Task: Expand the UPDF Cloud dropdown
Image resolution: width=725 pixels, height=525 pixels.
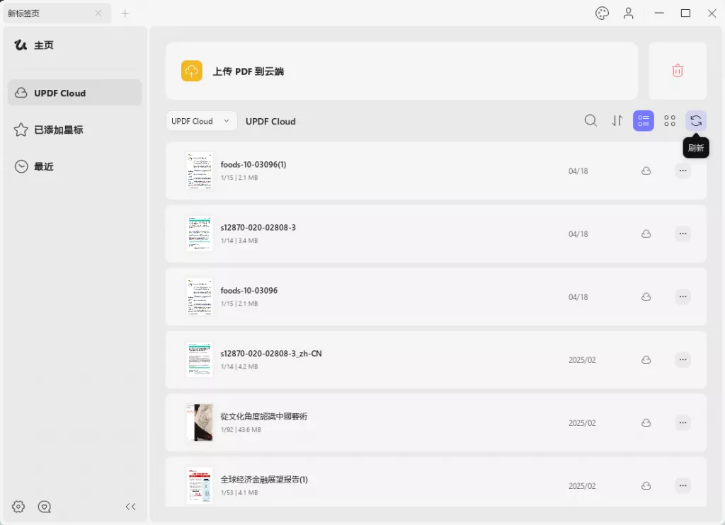Action: (202, 121)
